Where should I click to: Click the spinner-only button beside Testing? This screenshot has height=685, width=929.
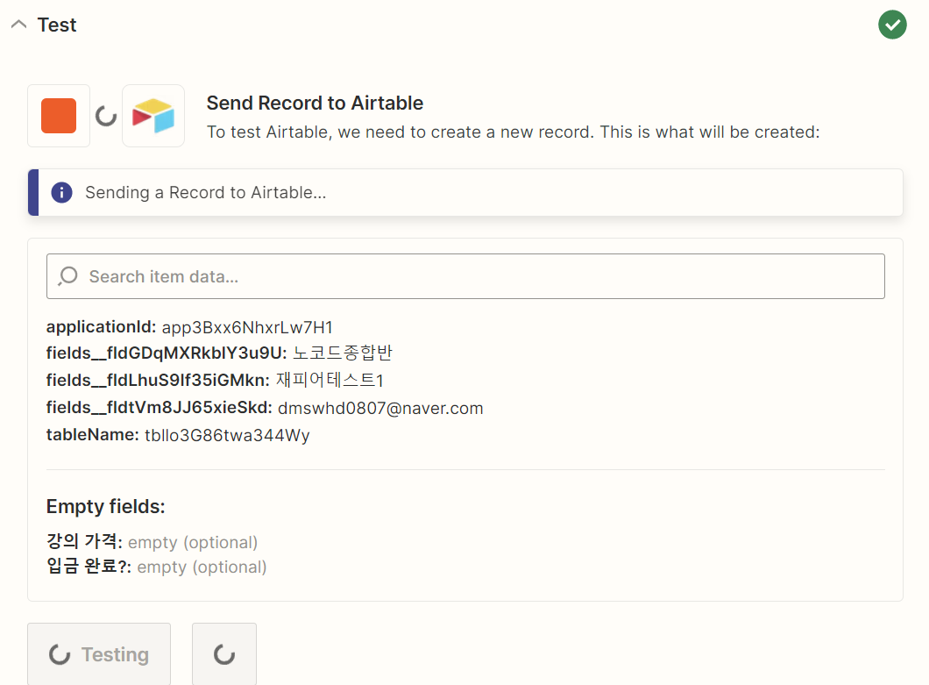click(x=224, y=654)
